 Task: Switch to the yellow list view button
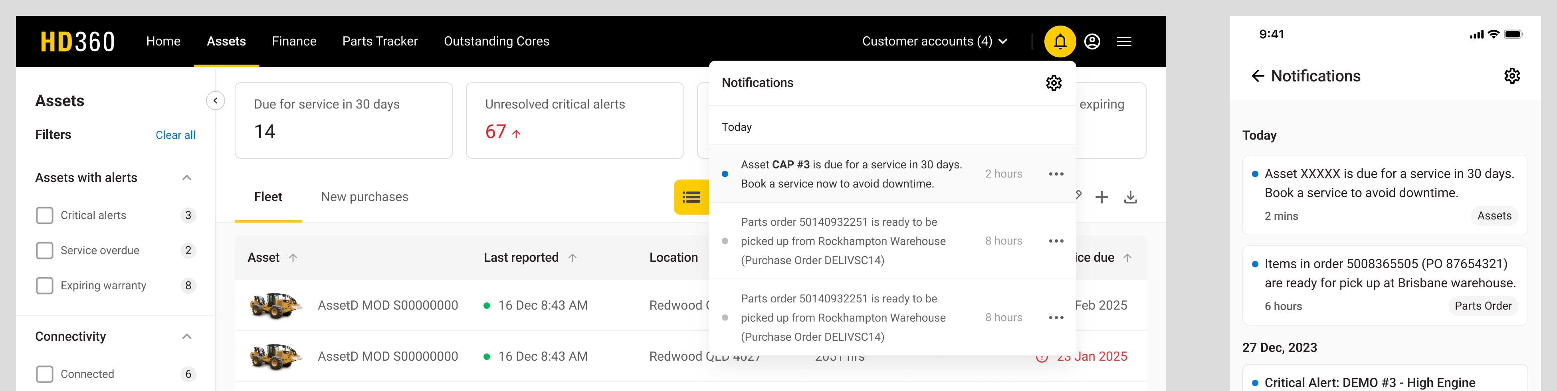(x=691, y=197)
